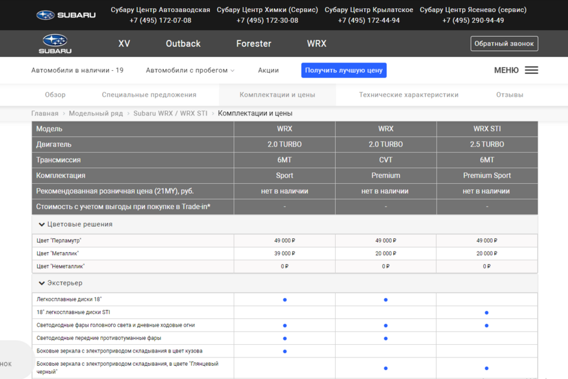Click the Светодиодные передние противотуманные фары label
This screenshot has height=379, width=568.
point(98,338)
